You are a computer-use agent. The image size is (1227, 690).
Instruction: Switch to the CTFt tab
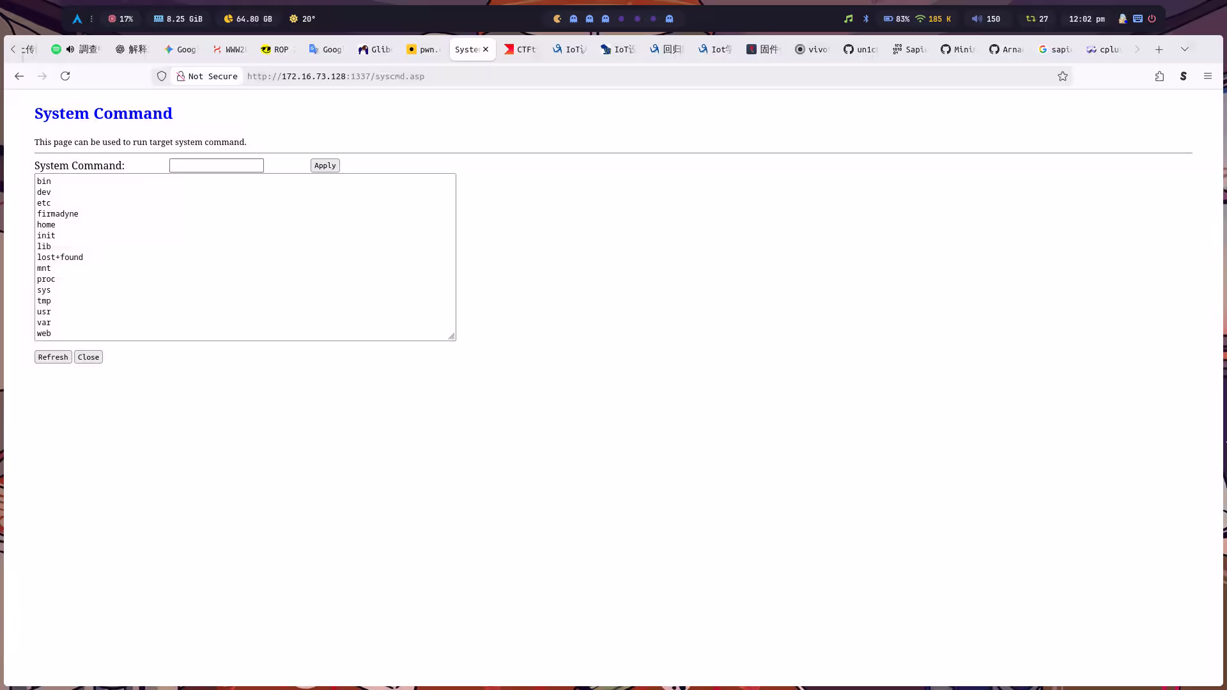521,49
